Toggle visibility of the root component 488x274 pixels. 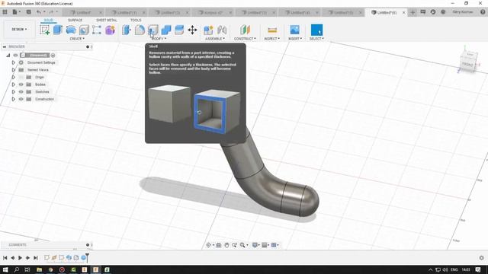(15, 56)
